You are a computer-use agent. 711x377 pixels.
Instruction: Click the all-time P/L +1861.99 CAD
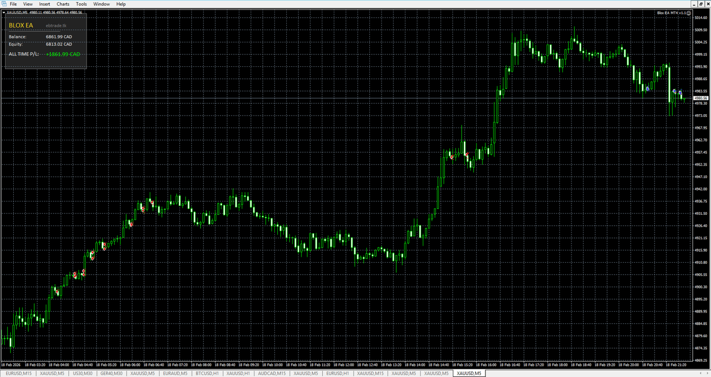[x=63, y=54]
